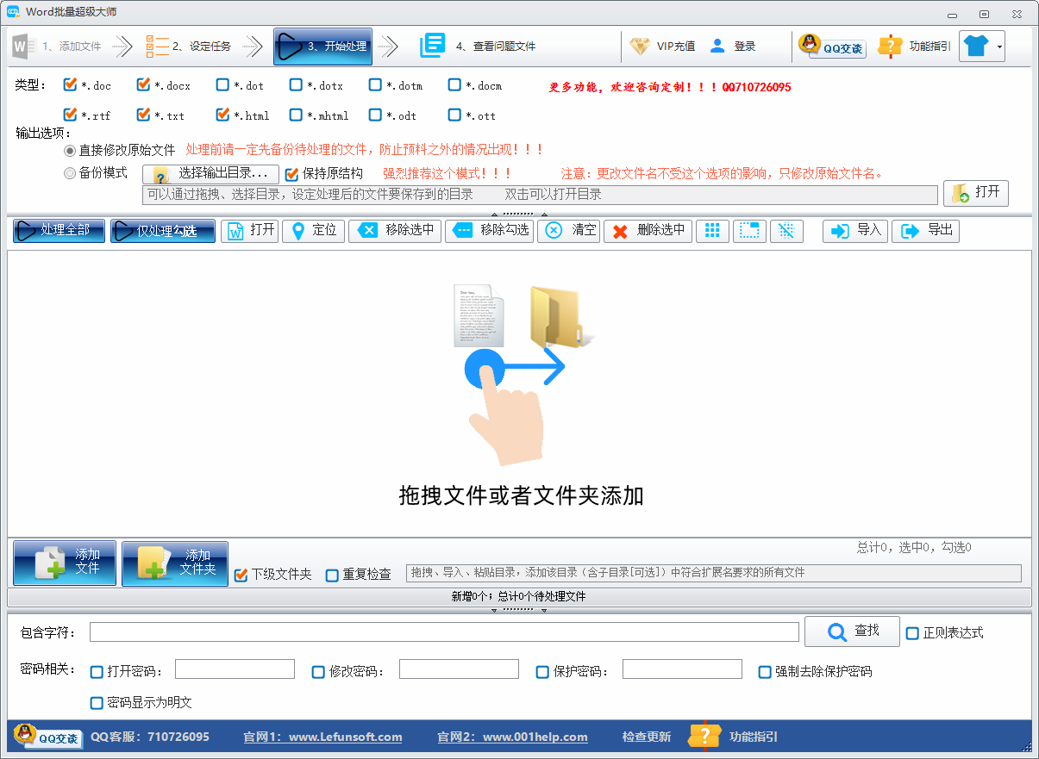
Task: Click Open (打开) Word file toolbar button
Action: point(250,231)
